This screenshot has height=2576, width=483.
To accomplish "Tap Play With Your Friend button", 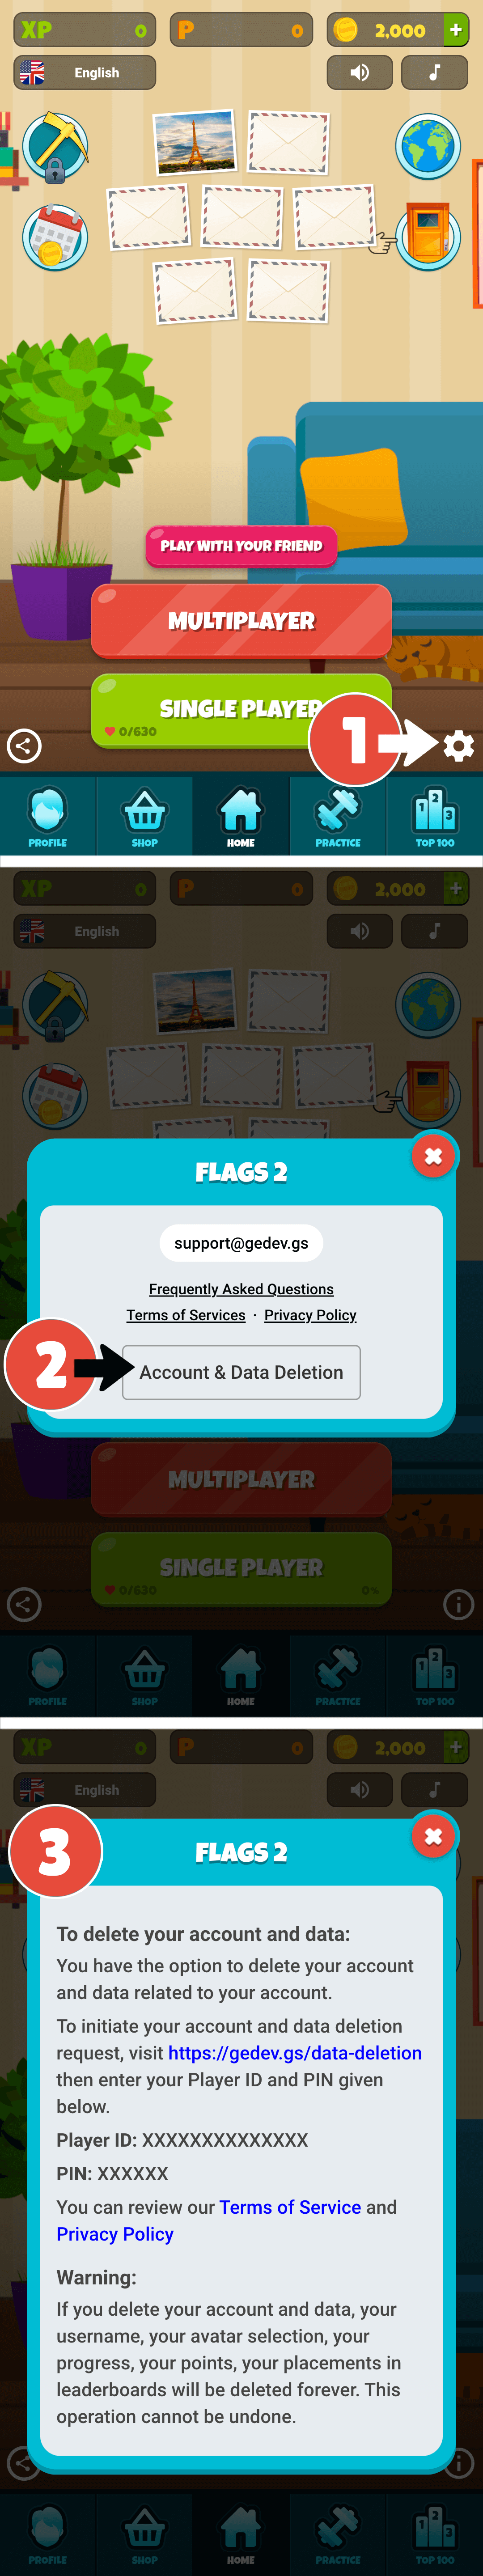I will (241, 546).
